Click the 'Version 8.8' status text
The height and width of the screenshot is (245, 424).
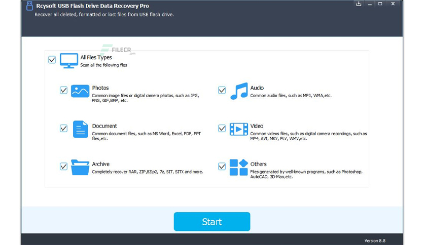coord(375,240)
